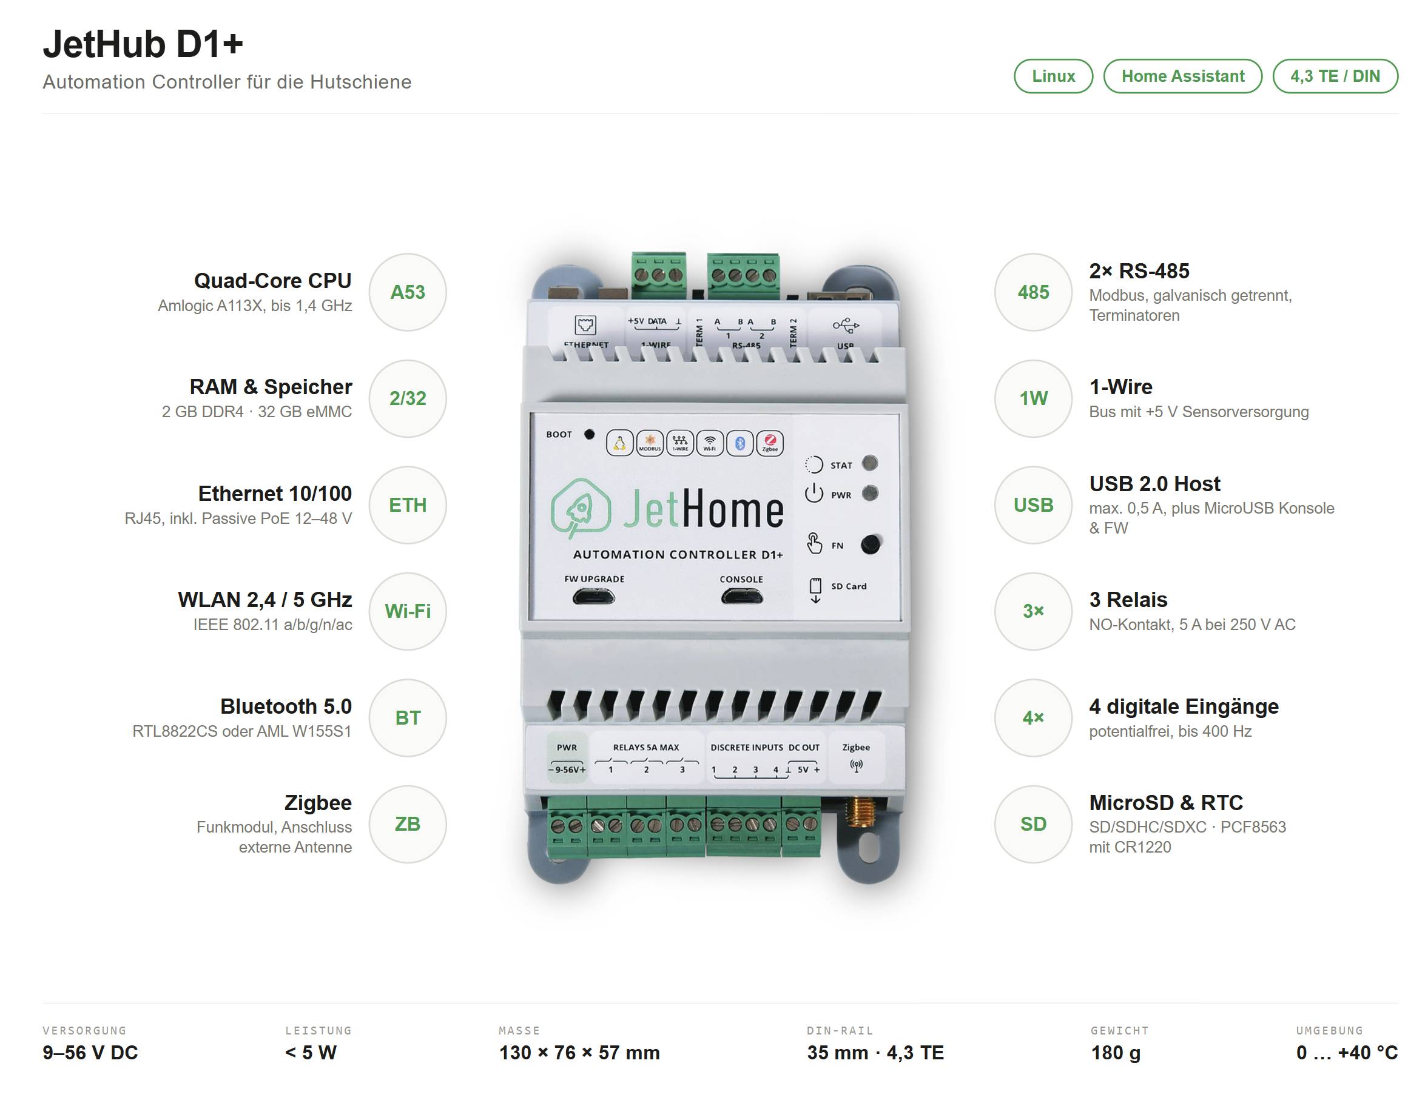
Task: Click the '180 g' weight value
Action: 1116,1052
